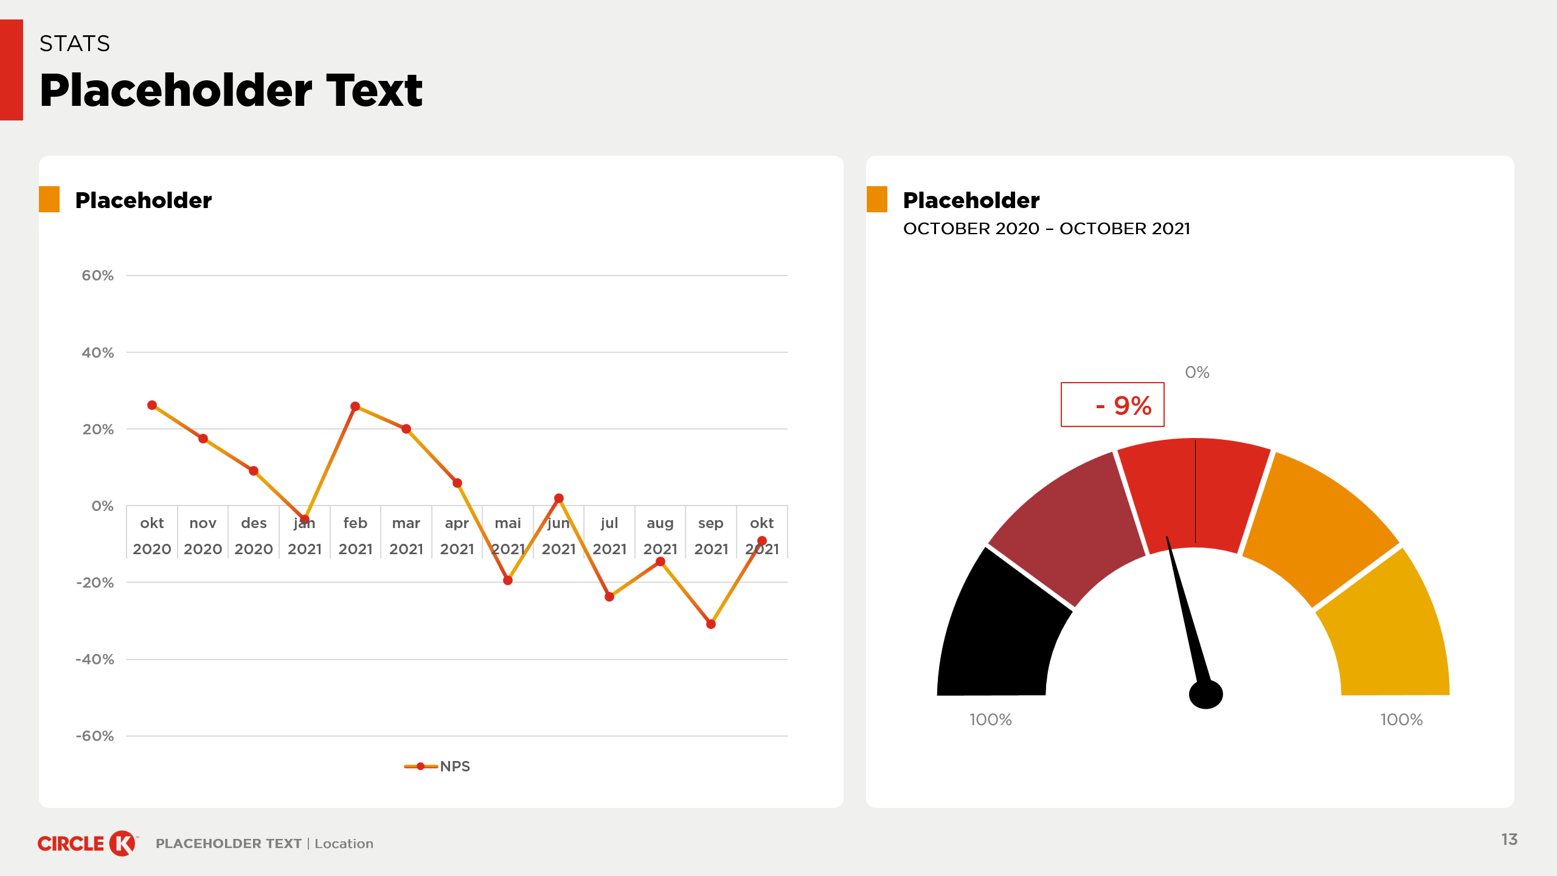This screenshot has width=1557, height=876.
Task: Click the orange square beside right Placeholder heading
Action: click(877, 200)
